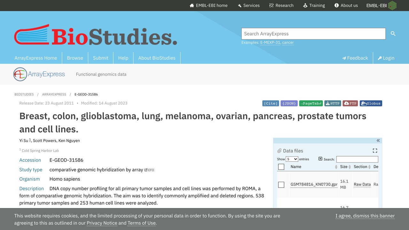Viewport: 409px width, 230px height.
Task: Open Globus transfer button
Action: click(x=371, y=103)
